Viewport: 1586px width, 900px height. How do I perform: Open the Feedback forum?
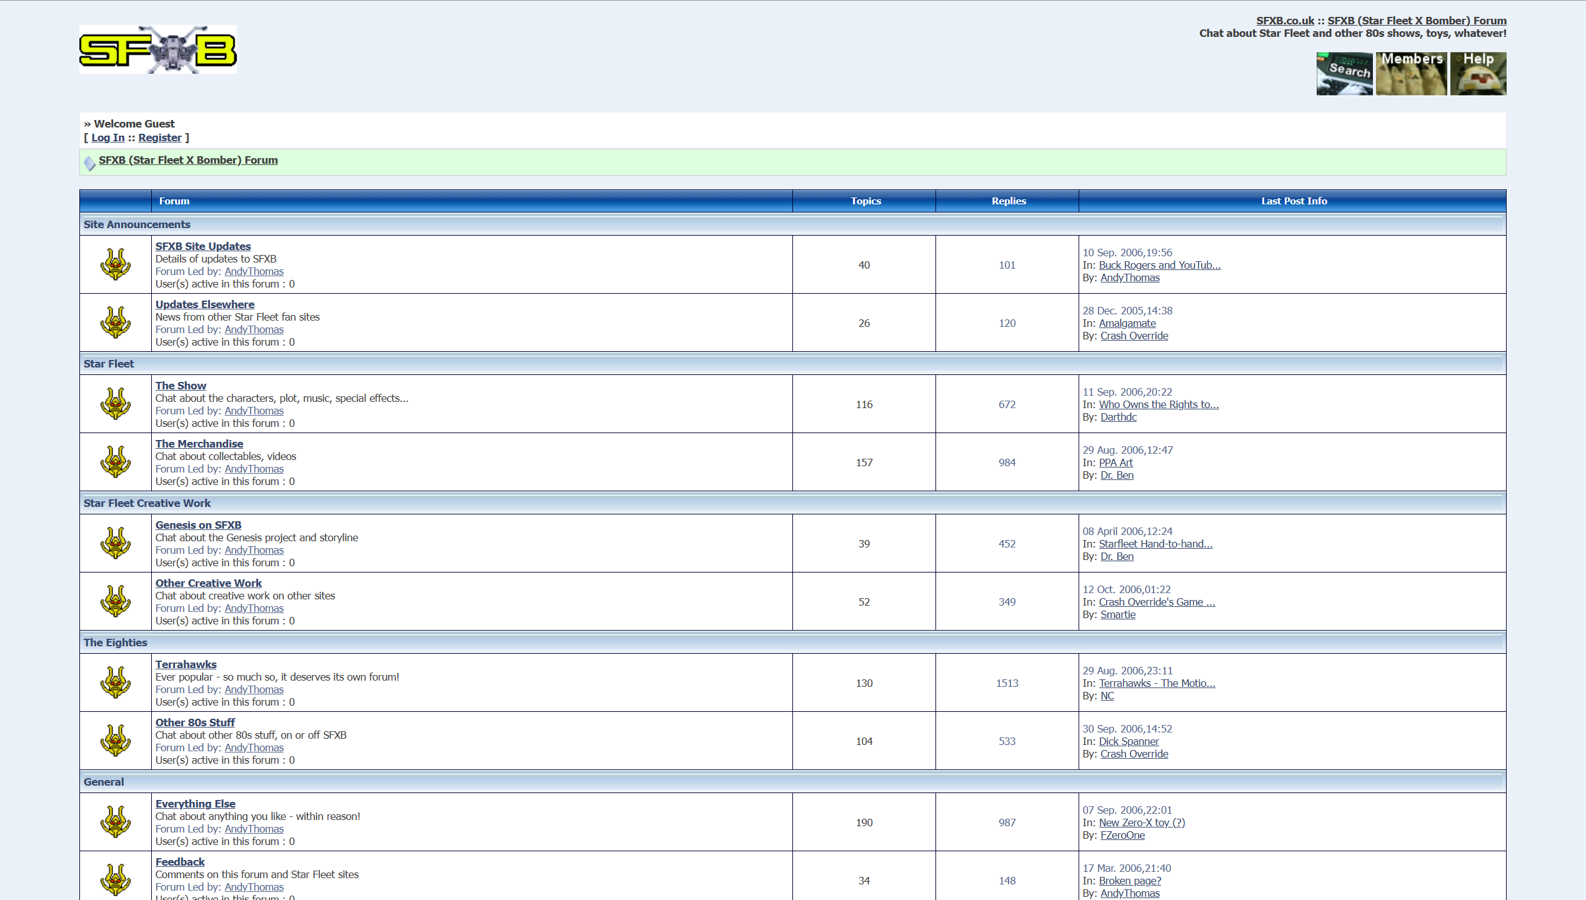[180, 862]
